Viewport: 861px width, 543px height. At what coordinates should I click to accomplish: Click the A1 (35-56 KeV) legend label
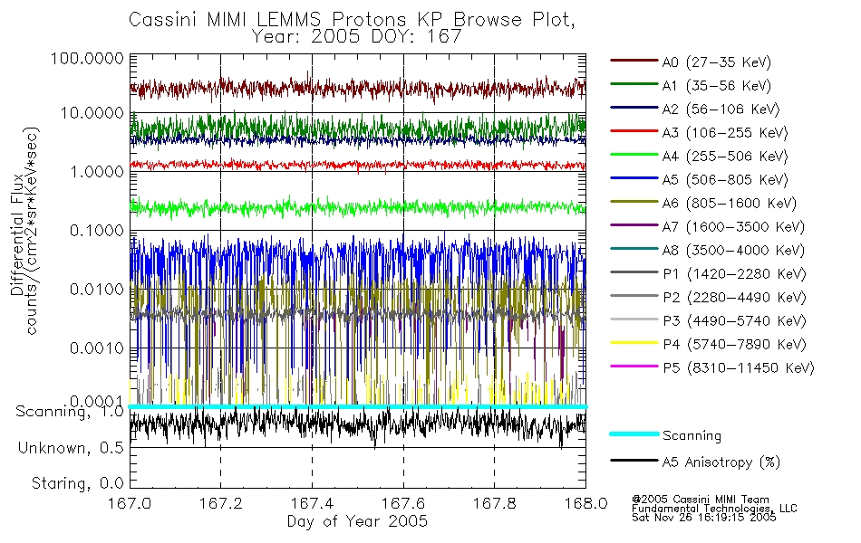coord(717,86)
